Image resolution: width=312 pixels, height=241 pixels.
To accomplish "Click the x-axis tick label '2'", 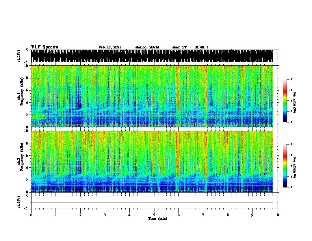I will pos(80,215).
